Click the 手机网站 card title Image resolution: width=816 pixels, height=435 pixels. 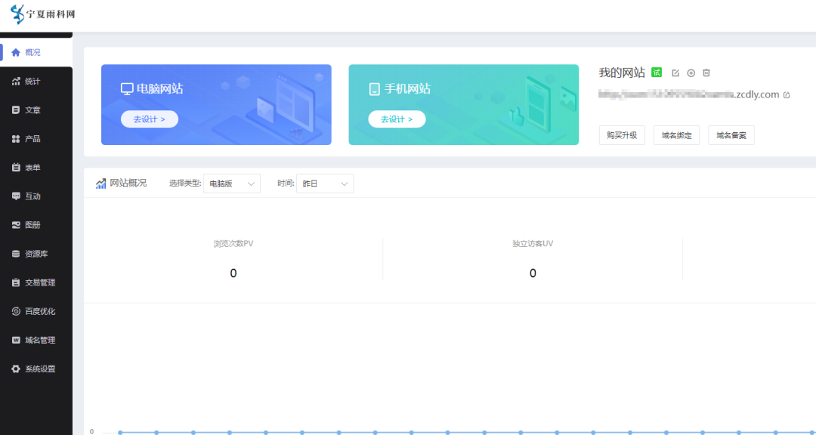click(x=407, y=89)
